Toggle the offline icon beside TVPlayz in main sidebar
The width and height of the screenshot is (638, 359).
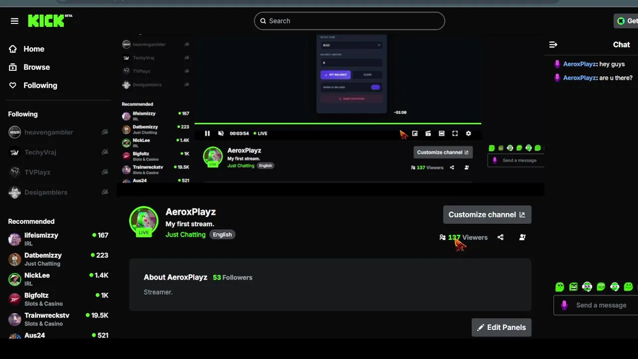105,172
